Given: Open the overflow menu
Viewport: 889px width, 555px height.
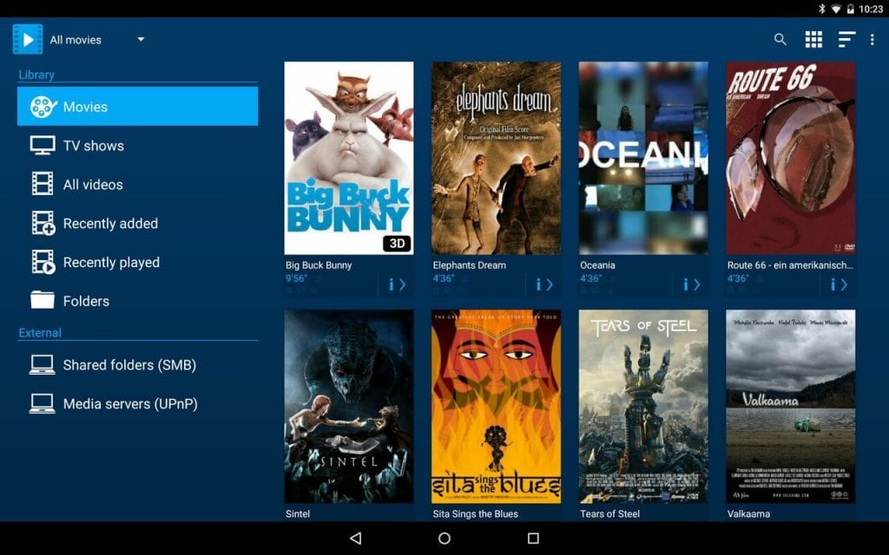Looking at the screenshot, I should pyautogui.click(x=873, y=39).
